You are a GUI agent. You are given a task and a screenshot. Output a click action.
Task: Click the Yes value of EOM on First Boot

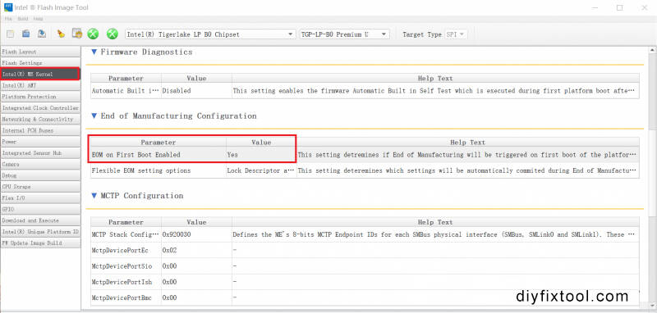point(261,155)
